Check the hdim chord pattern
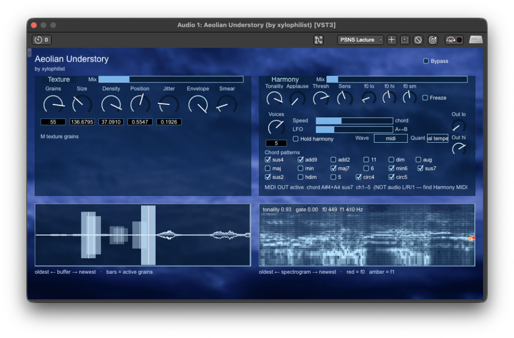 tap(300, 177)
